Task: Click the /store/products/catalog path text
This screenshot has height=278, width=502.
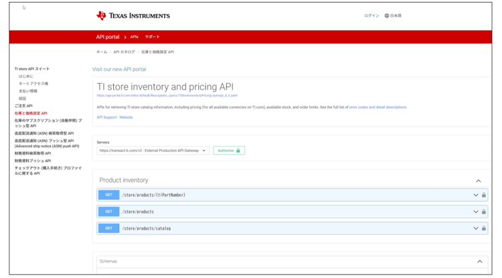Action: [x=147, y=228]
